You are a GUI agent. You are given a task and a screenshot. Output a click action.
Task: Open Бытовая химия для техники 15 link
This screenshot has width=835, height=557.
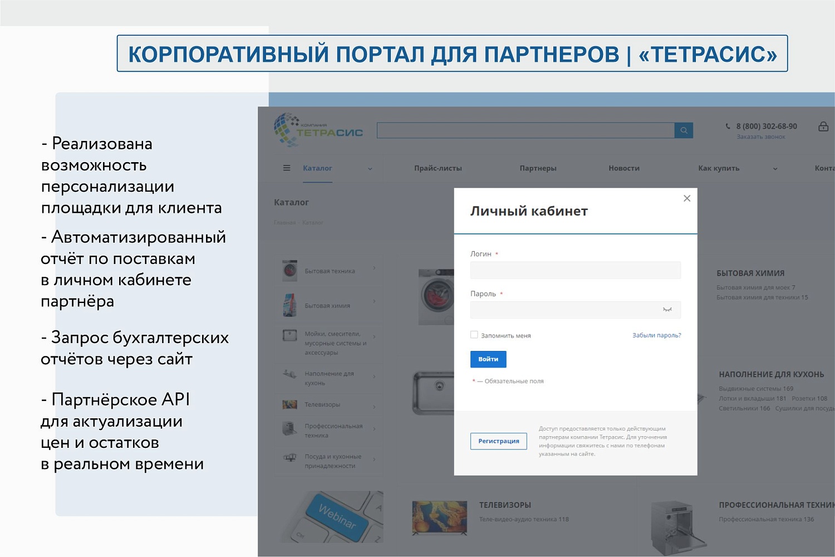[x=762, y=297]
